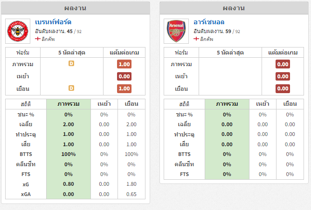Click Arsenal's ลีกคัพ competition label
This screenshot has width=311, height=210.
(207, 39)
